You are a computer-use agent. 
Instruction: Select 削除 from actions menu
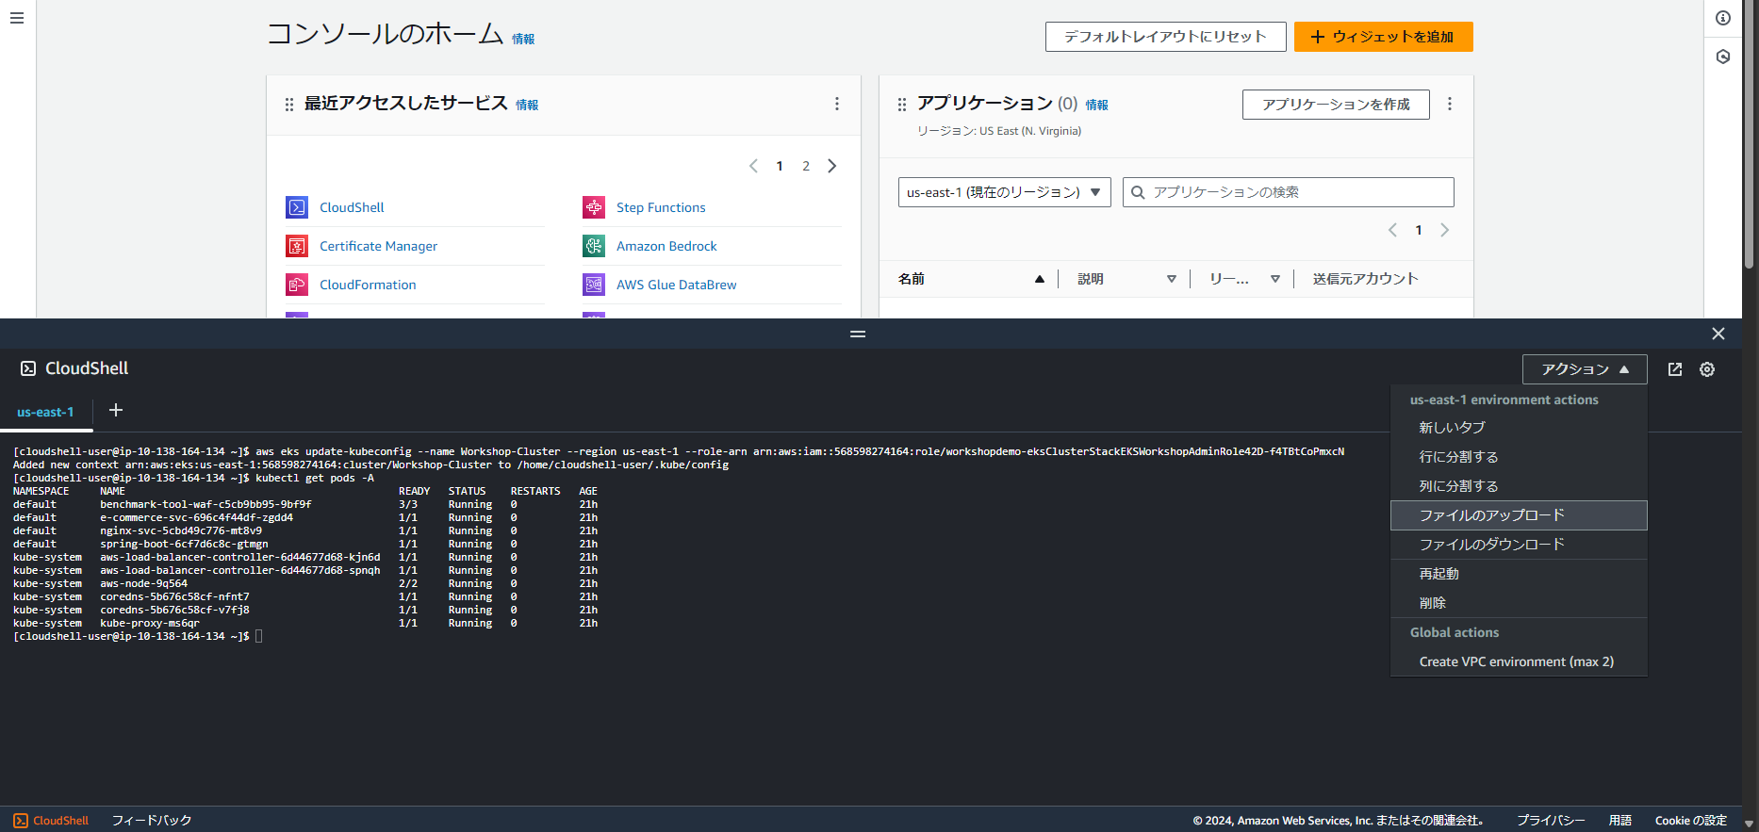(1519, 603)
